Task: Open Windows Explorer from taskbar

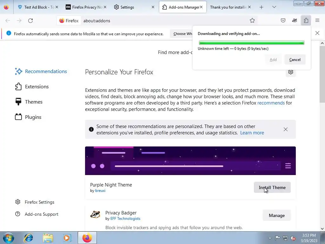Action: [x=48, y=238]
